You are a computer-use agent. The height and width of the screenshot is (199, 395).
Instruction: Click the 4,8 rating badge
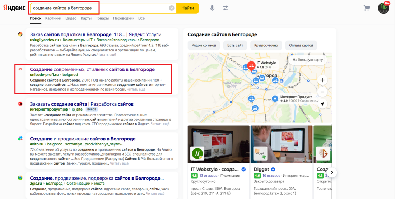tap(194, 176)
